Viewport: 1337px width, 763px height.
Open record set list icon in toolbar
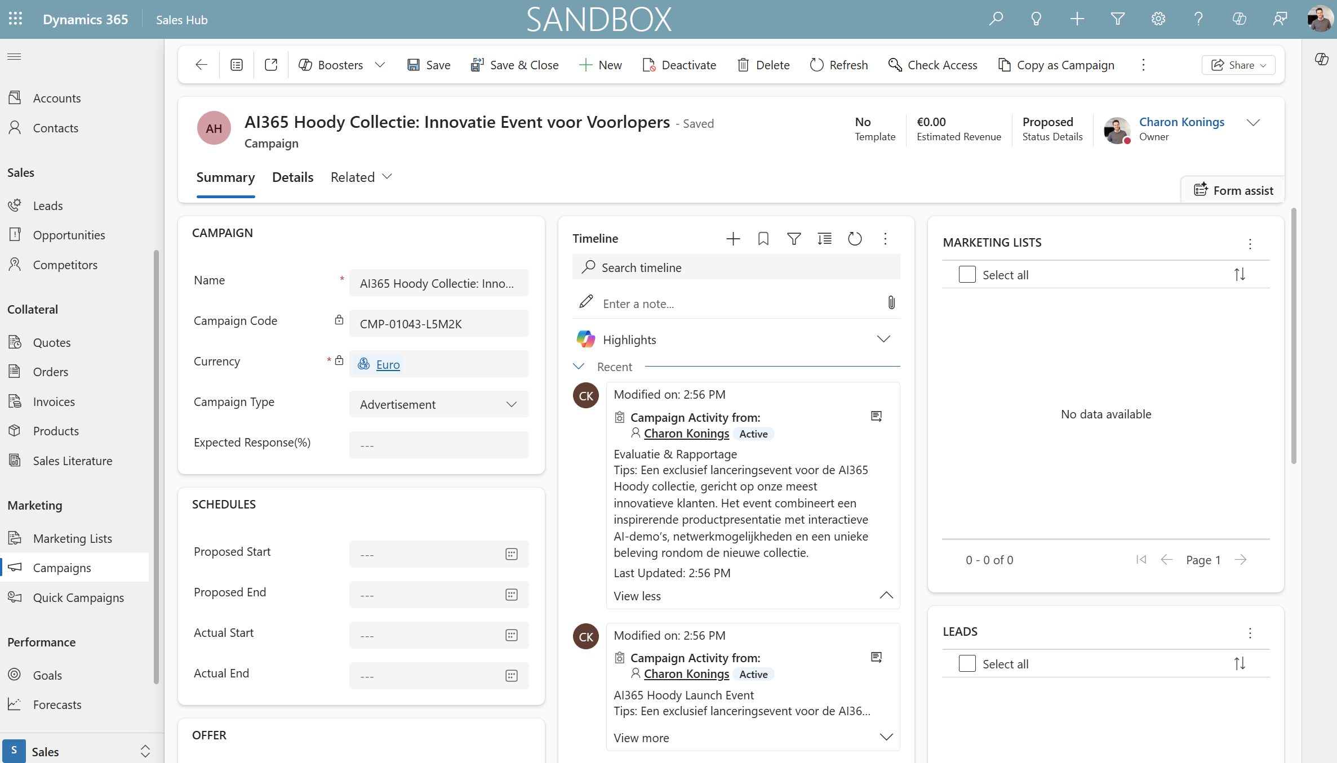[x=237, y=65]
